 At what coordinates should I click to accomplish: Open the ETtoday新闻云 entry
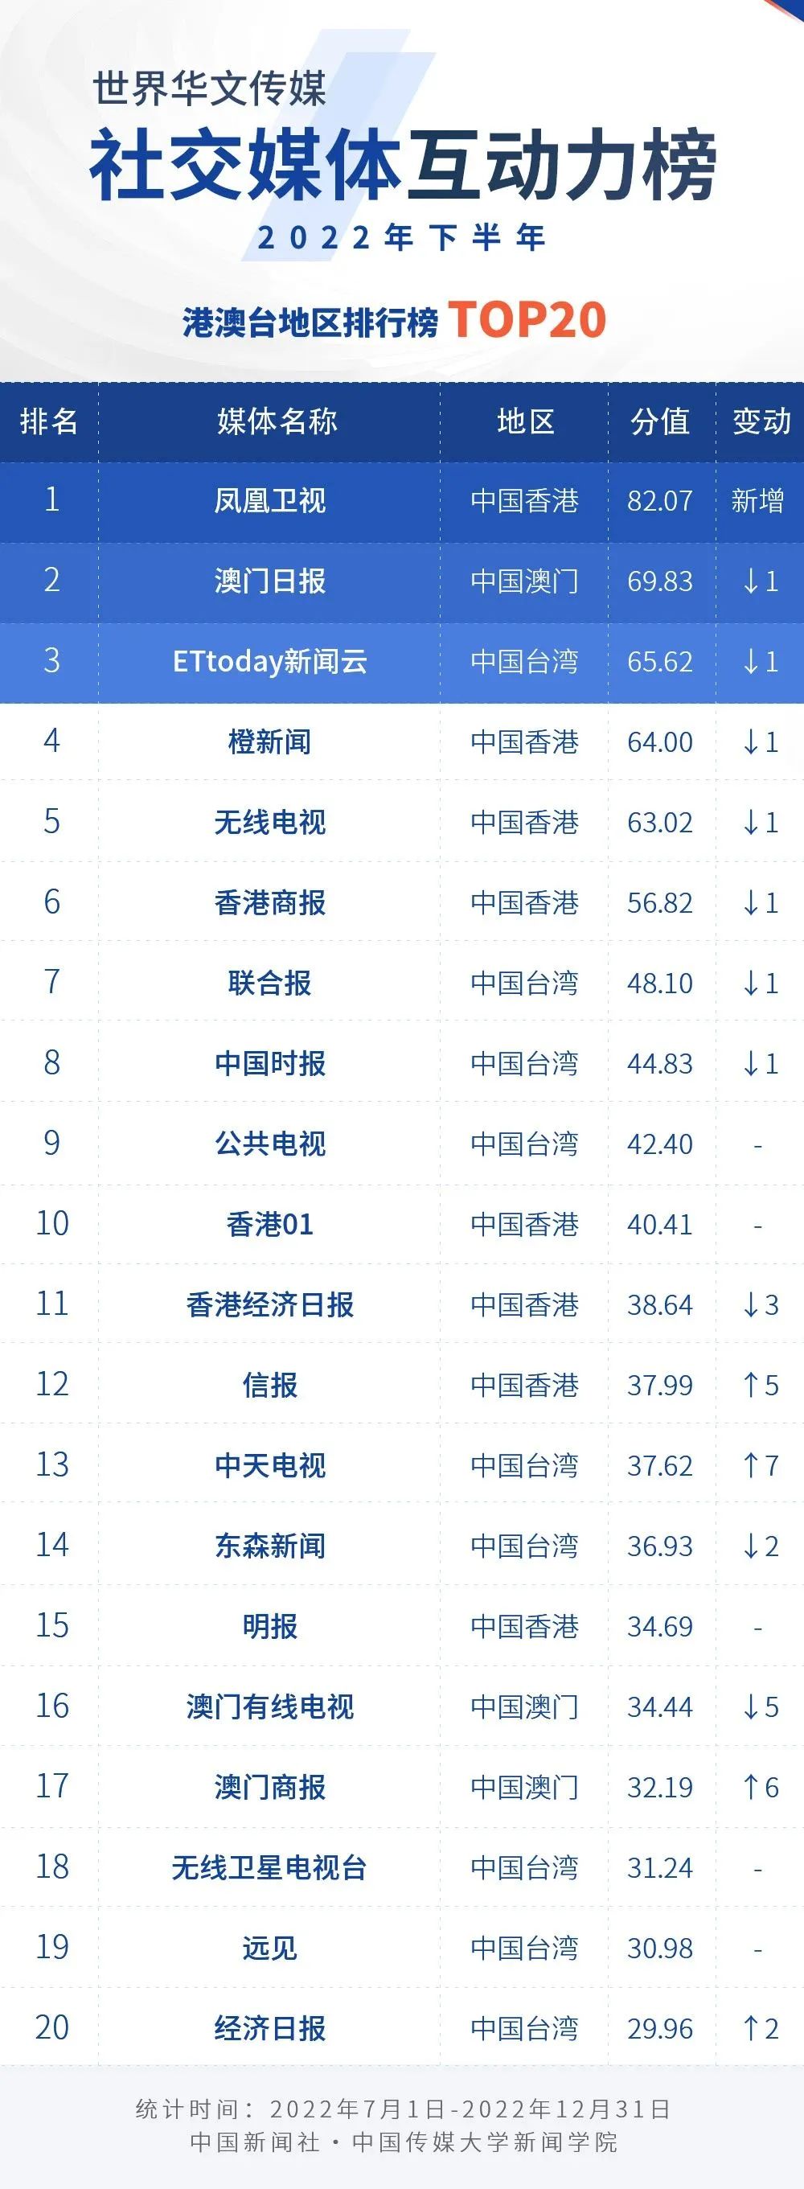(x=269, y=661)
